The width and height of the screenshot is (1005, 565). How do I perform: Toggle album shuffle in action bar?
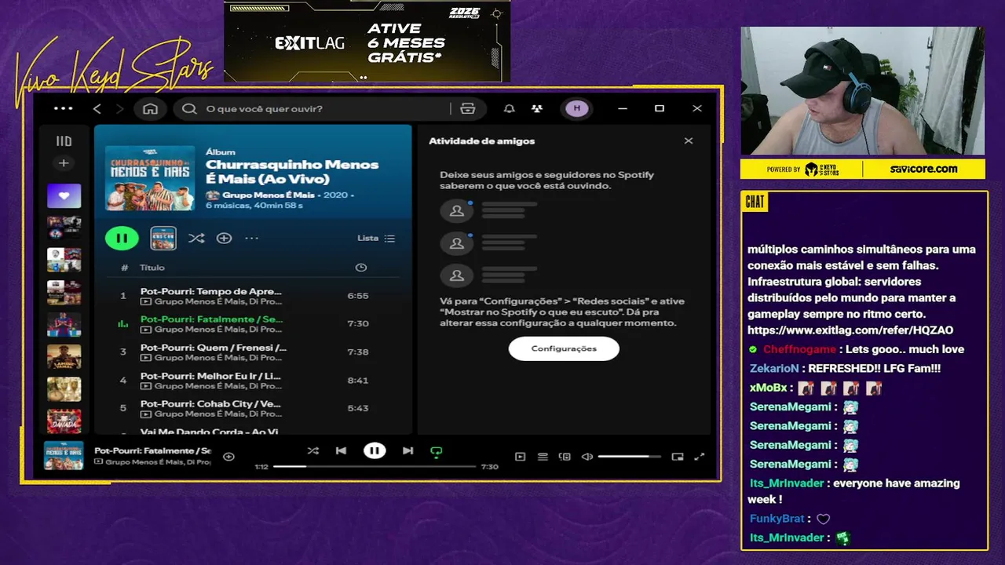coord(196,238)
